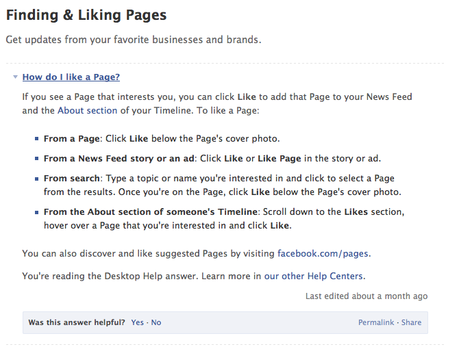This screenshot has width=459, height=349.
Task: Click the "Was this answer helpful?" label
Action: (77, 322)
